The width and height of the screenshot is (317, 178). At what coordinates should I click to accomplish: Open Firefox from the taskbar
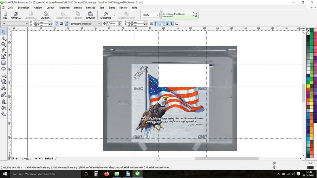[107, 174]
